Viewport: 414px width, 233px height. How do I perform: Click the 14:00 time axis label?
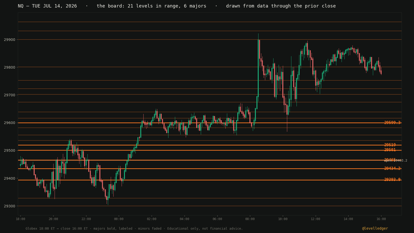pos(348,219)
